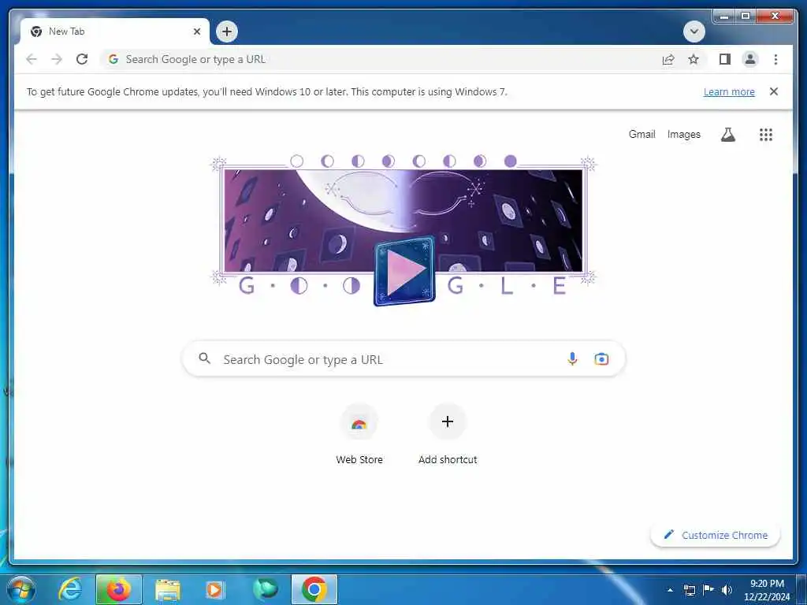This screenshot has height=605, width=807.
Task: Reload the current page
Action: pyautogui.click(x=82, y=59)
